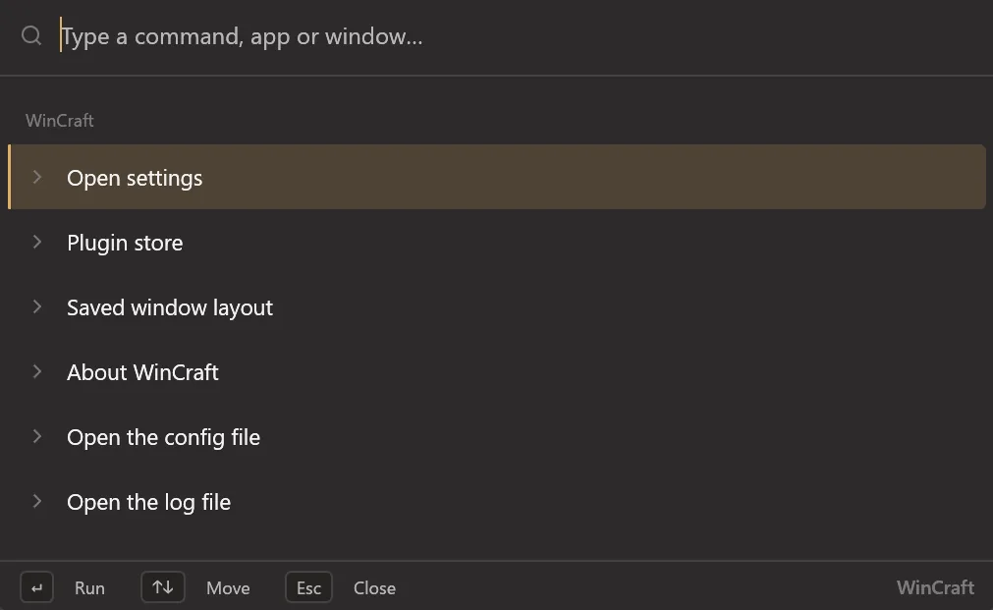This screenshot has height=610, width=993.
Task: Choose the Plugin store command
Action: coord(497,242)
